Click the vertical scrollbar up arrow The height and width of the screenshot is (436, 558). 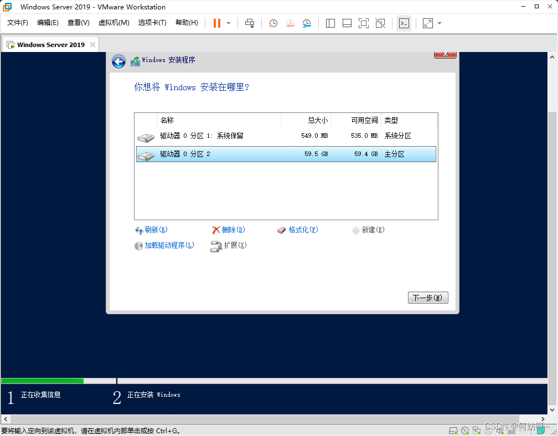552,57
